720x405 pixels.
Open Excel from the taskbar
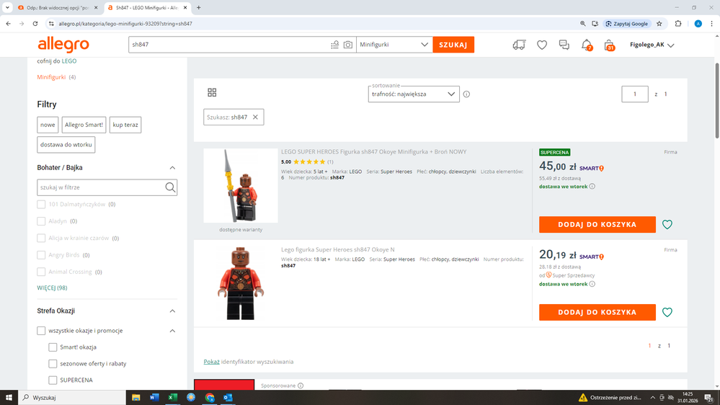[x=173, y=397]
